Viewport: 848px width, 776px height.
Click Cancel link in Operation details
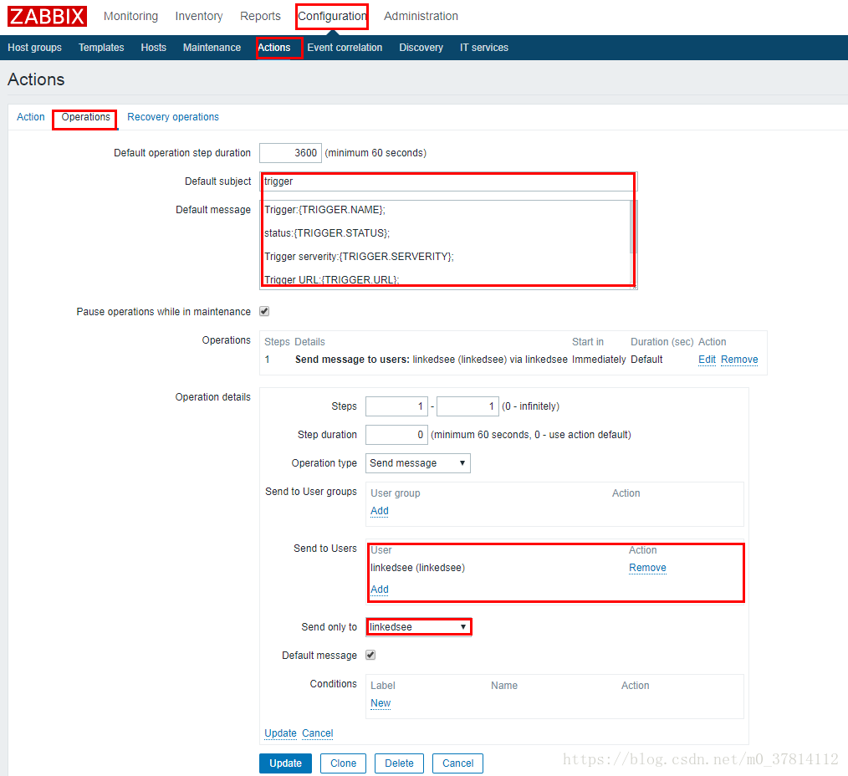(x=318, y=733)
